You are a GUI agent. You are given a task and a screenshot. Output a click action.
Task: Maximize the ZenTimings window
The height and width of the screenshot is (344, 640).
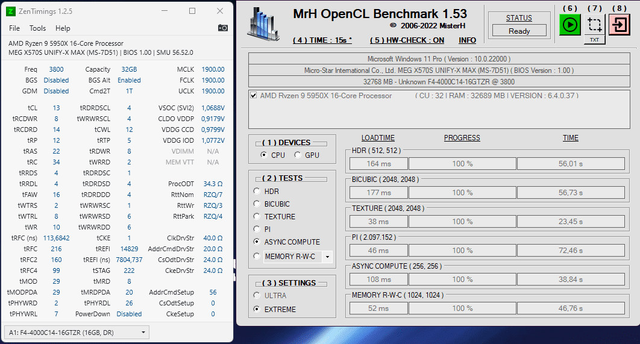pos(192,11)
